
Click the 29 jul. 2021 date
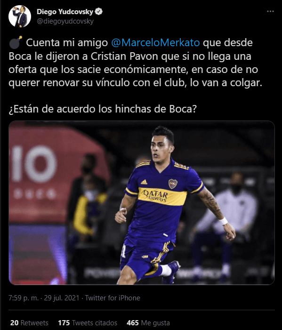tap(62, 298)
